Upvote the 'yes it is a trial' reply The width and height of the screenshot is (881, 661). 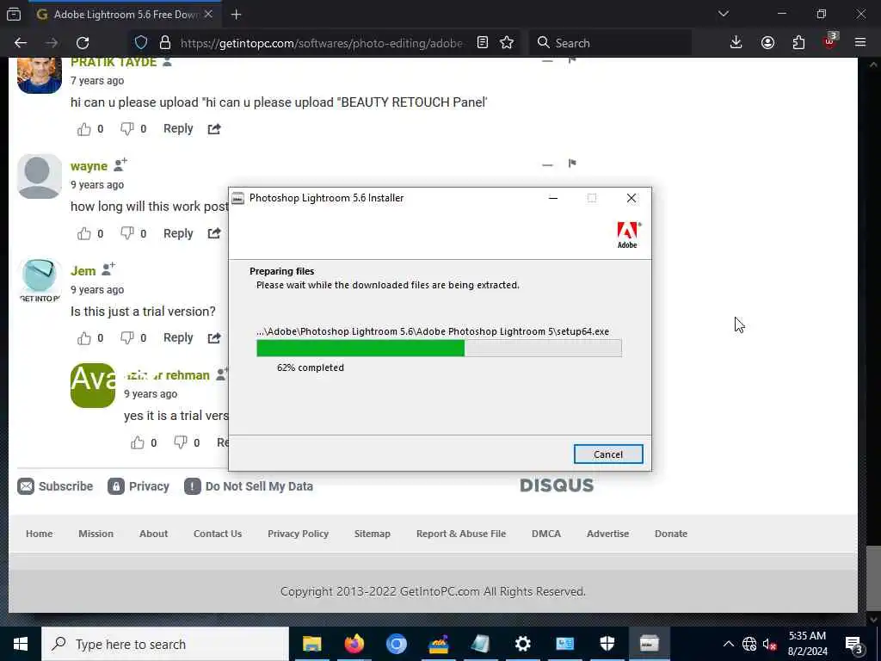coord(138,443)
